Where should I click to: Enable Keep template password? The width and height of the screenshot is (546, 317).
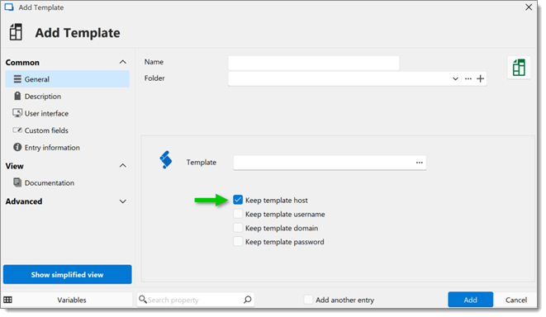point(238,241)
